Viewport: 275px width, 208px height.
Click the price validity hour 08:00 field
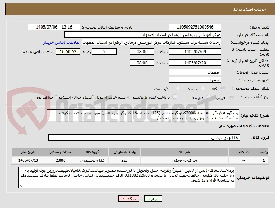(142, 63)
